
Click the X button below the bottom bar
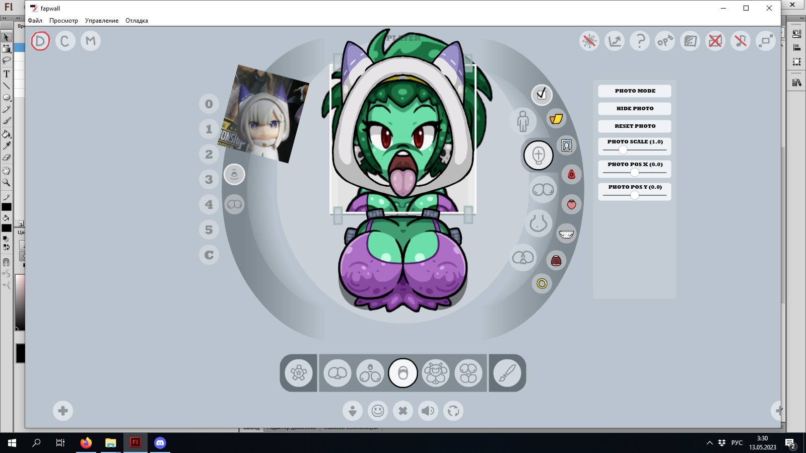pos(403,411)
